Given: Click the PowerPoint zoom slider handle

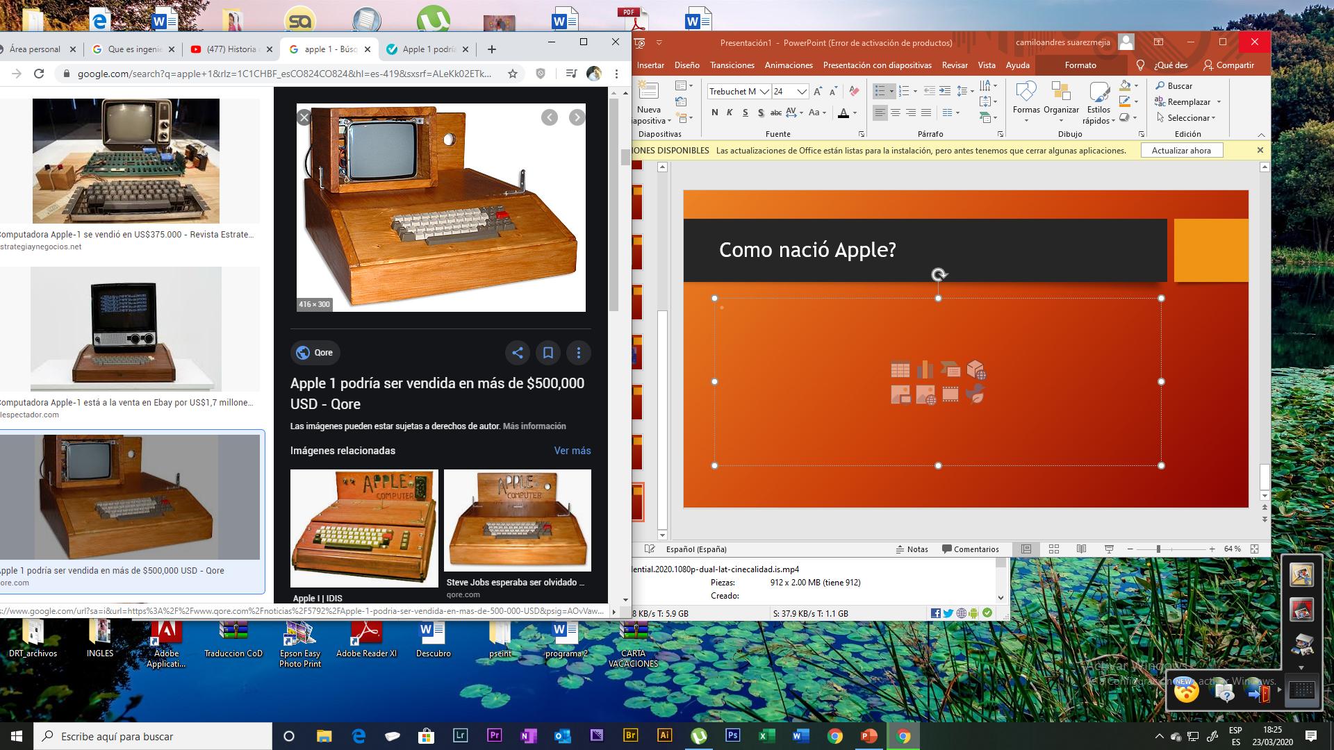Looking at the screenshot, I should coord(1158,549).
